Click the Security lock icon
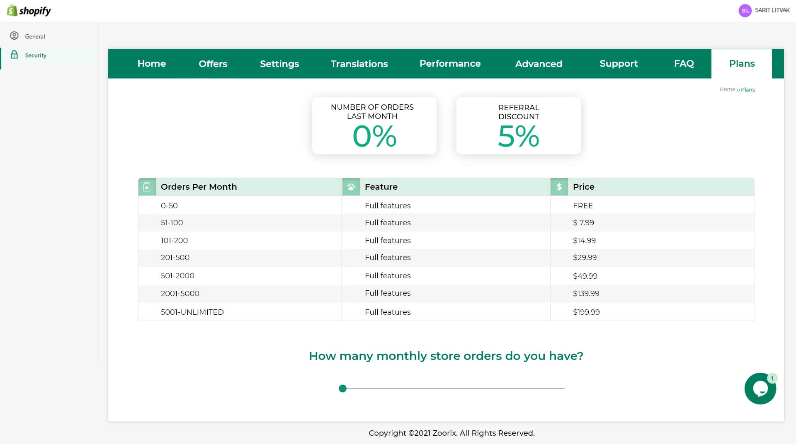Screen dimensions: 796x444 pyautogui.click(x=15, y=55)
